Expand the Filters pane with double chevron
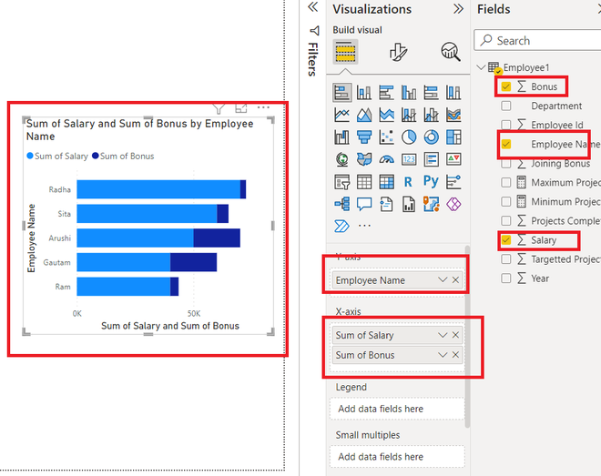The width and height of the screenshot is (601, 476). (313, 7)
